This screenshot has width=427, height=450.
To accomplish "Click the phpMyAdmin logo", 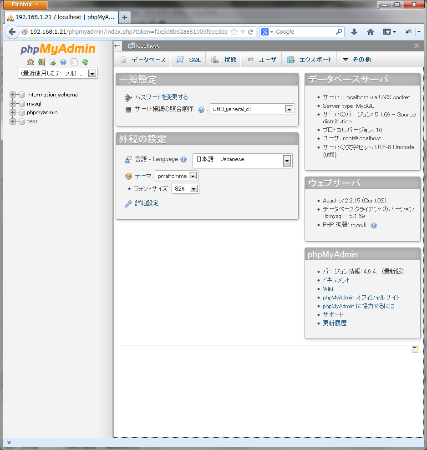I will 58,49.
